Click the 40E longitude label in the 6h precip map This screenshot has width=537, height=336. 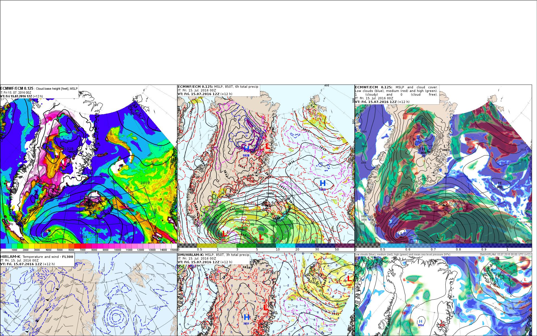[327, 86]
